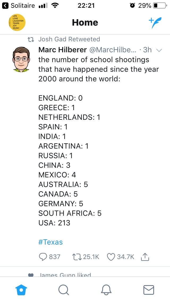
Task: Open the tweet text about school shootings
Action: (x=99, y=69)
